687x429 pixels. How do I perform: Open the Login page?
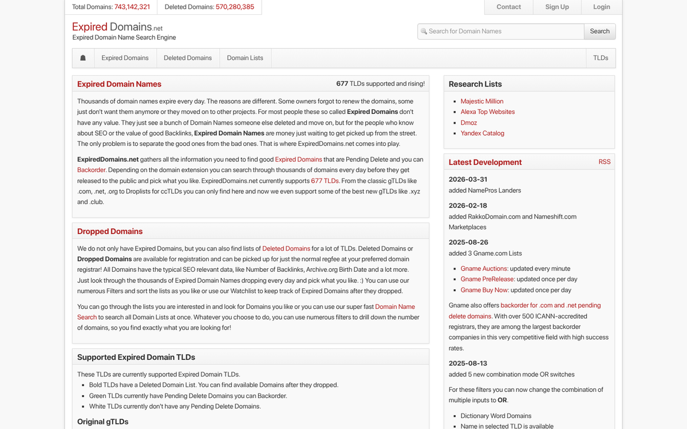pyautogui.click(x=601, y=7)
